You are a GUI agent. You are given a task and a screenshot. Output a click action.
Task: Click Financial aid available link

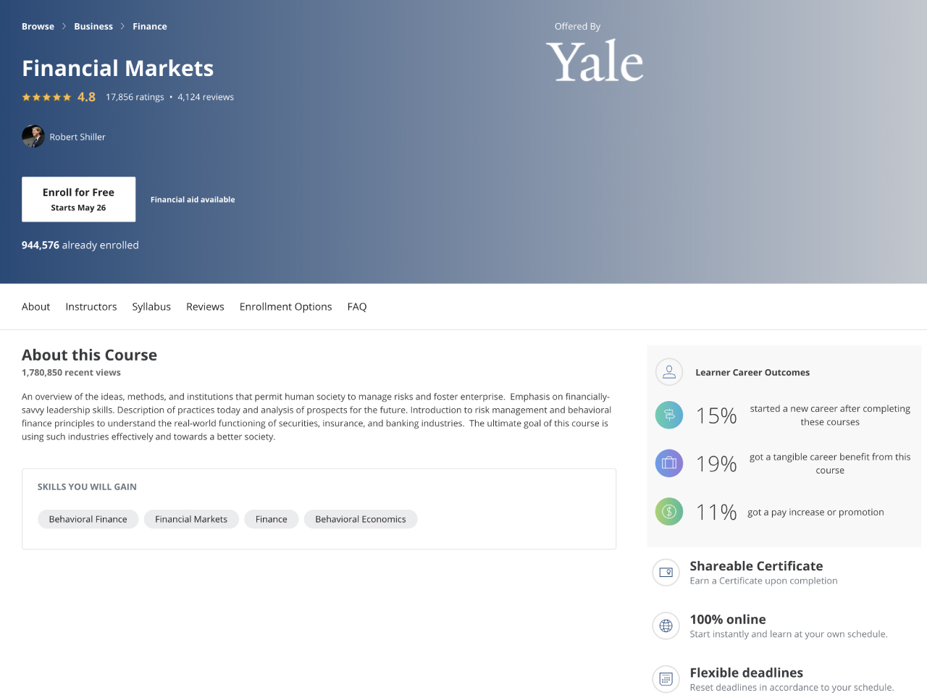(x=193, y=200)
